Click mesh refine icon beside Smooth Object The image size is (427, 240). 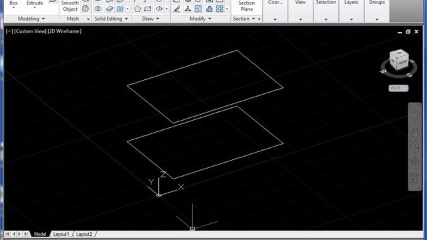pyautogui.click(x=85, y=9)
